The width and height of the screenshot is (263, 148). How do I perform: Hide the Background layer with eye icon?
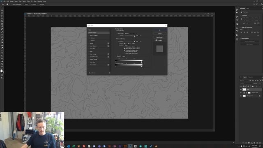pyautogui.click(x=241, y=96)
